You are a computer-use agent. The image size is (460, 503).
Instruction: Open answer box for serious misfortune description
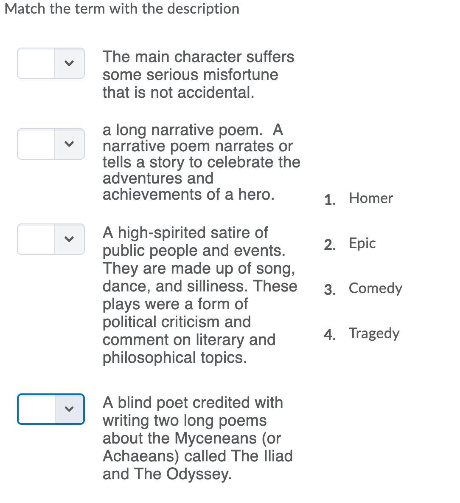[36, 63]
